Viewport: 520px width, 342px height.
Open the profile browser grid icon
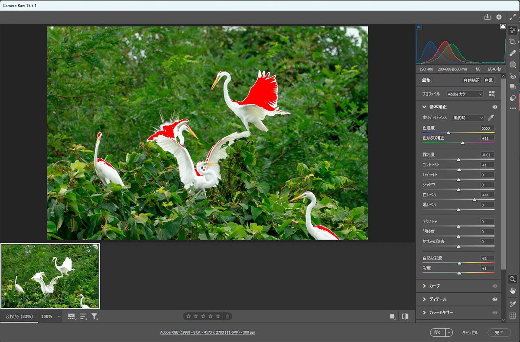[491, 94]
